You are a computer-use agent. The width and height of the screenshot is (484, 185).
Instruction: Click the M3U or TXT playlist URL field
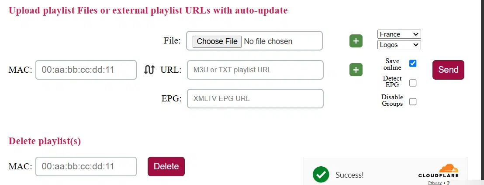coord(255,70)
